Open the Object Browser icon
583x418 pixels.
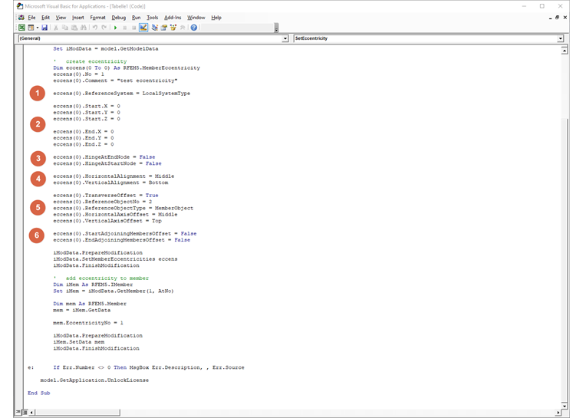click(173, 28)
